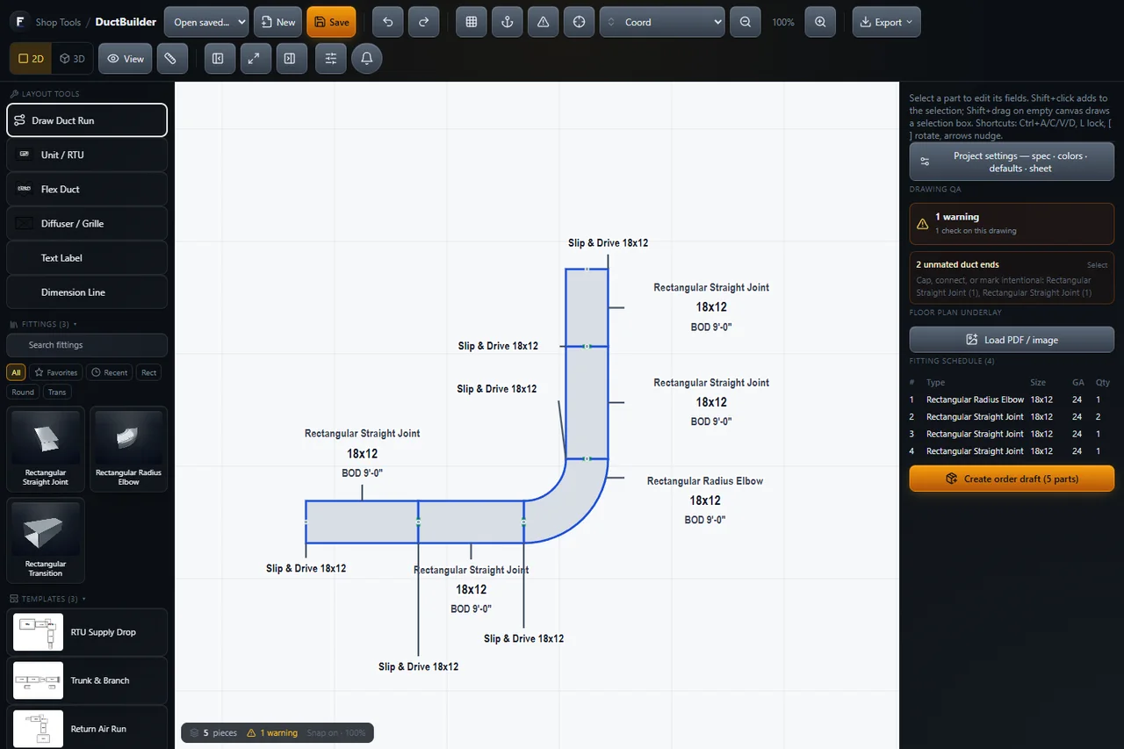Screen dimensions: 1124x749
Task: Select the Unit / RTU layout tool
Action: [87, 155]
